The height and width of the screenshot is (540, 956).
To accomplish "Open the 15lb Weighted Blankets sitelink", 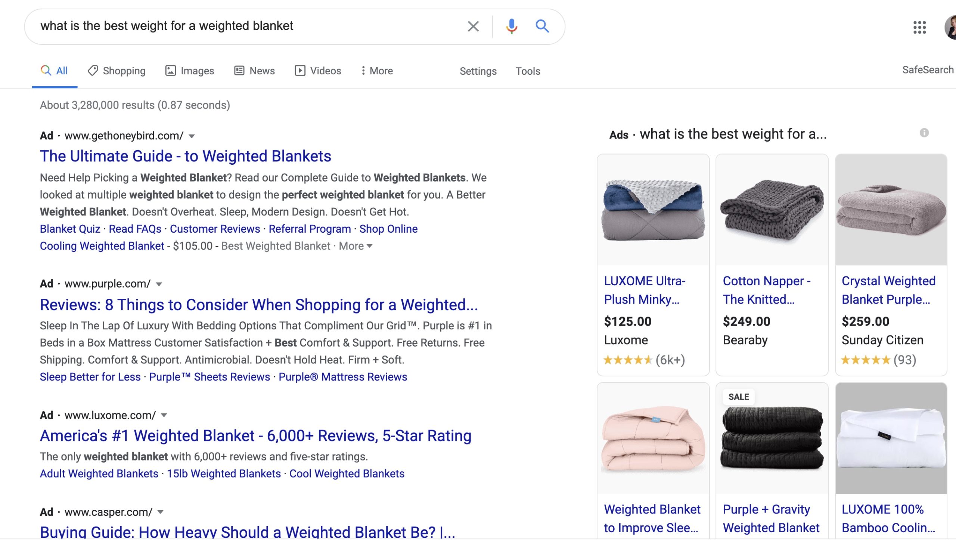I will [224, 474].
